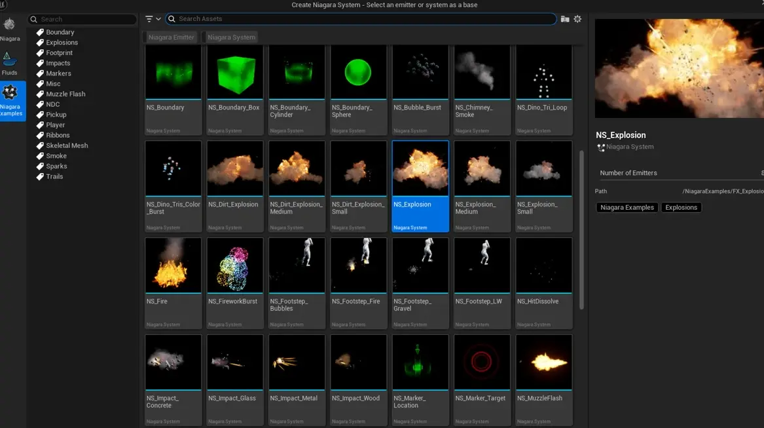Select the NS_FireworkBurst thumbnail
This screenshot has height=428, width=764.
coord(235,265)
